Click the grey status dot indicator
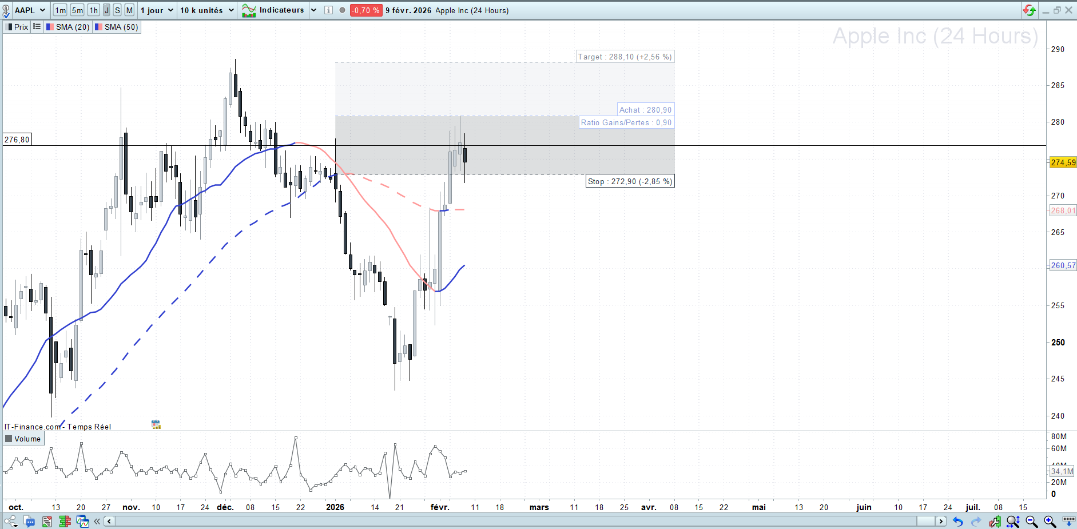The width and height of the screenshot is (1077, 529). pos(342,10)
